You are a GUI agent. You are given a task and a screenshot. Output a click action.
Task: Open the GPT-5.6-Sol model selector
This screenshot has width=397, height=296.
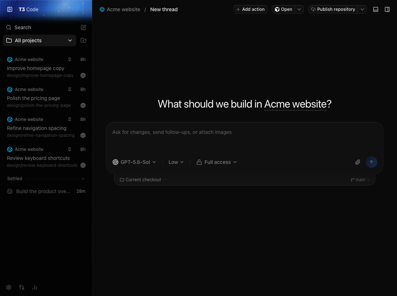(x=134, y=162)
